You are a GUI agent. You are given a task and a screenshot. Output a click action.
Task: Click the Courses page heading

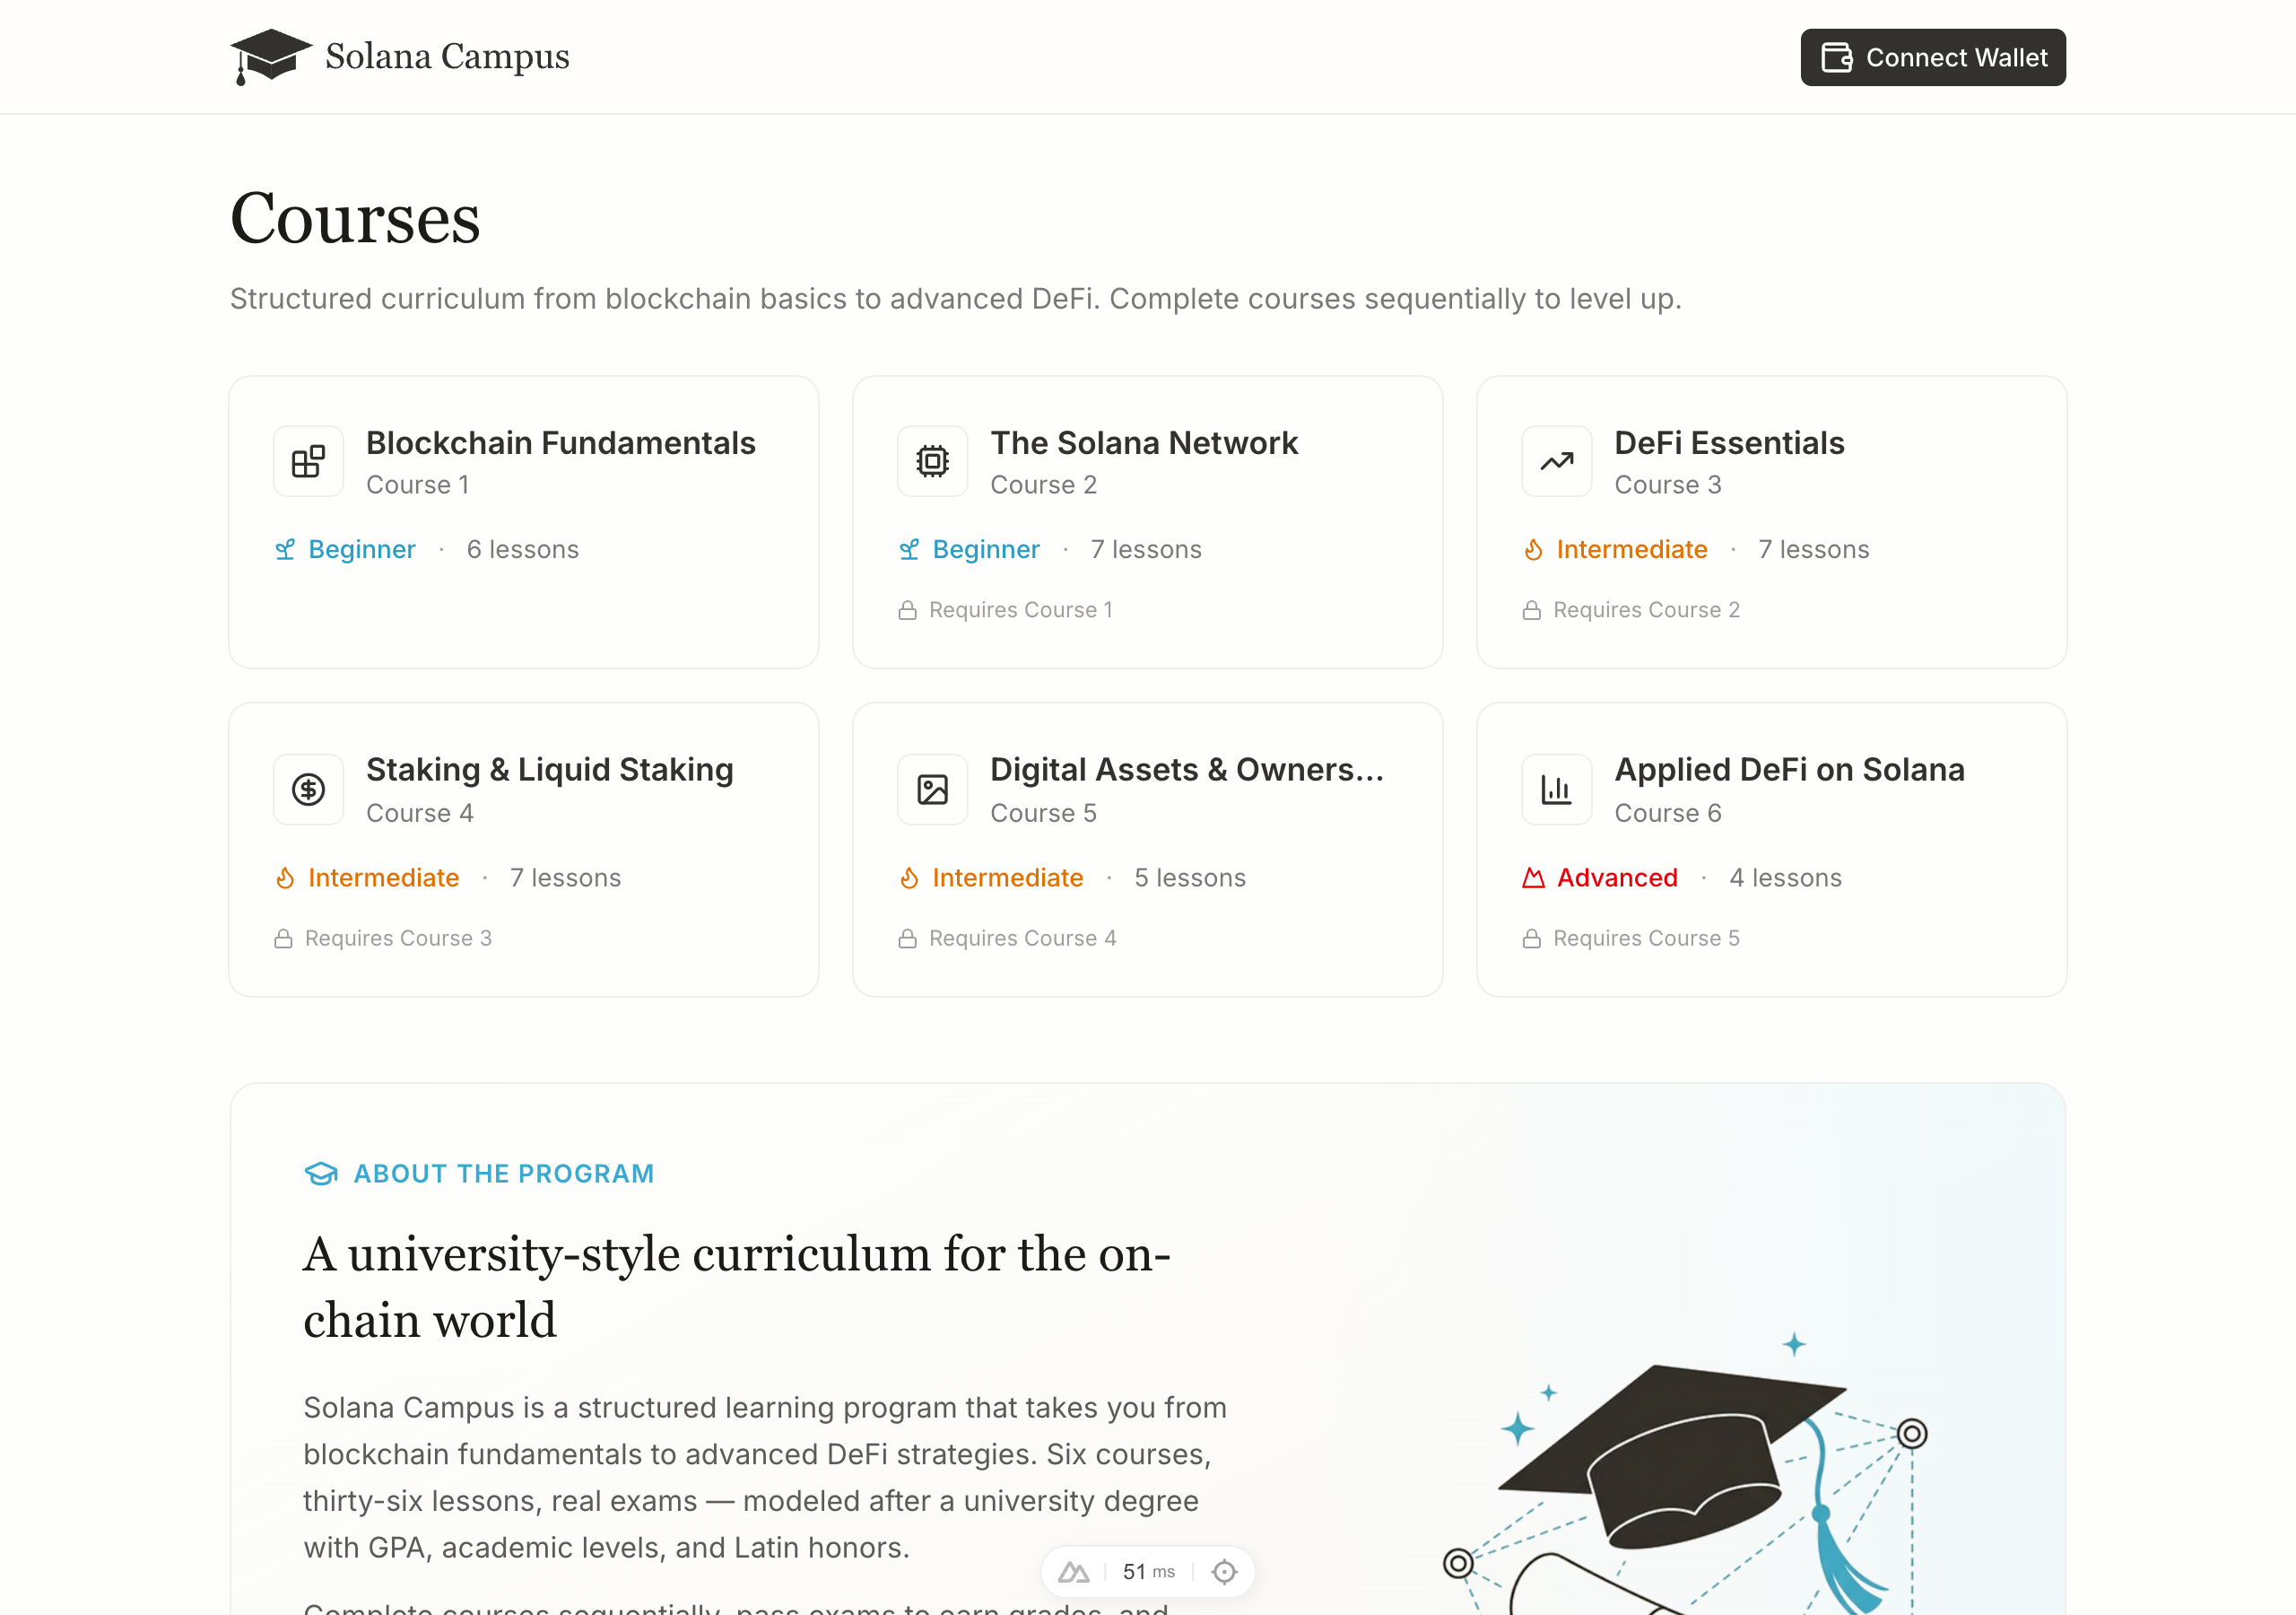355,218
